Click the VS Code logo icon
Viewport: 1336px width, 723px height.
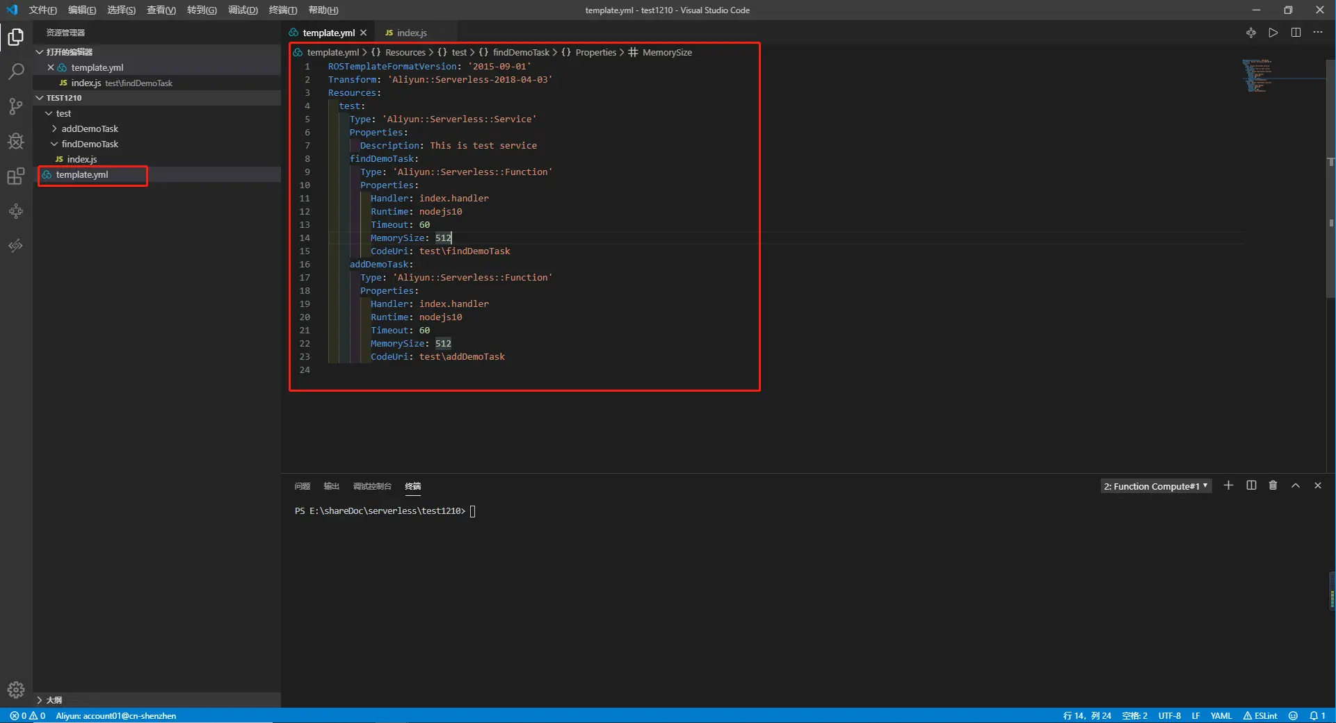point(12,10)
